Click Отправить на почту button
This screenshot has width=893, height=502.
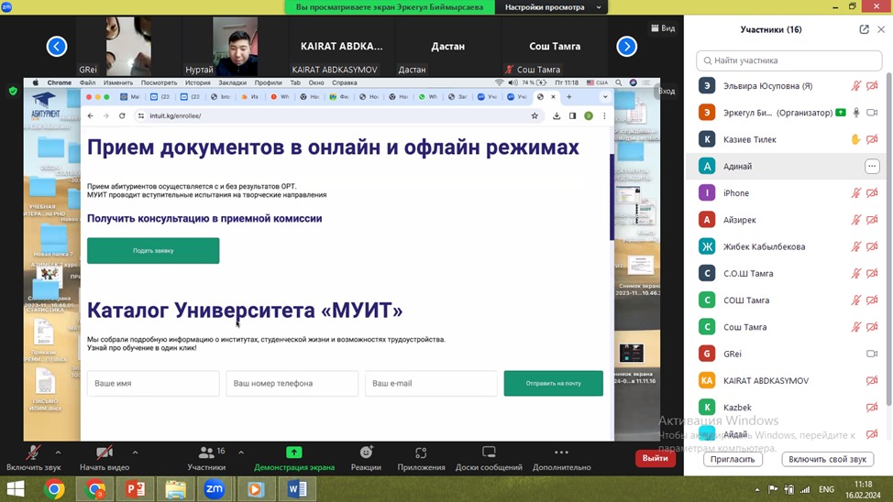point(554,383)
